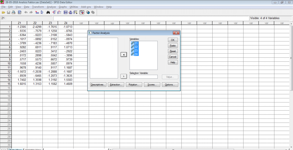The width and height of the screenshot is (293, 150).
Task: Click the Open File folder icon
Action: click(3, 13)
